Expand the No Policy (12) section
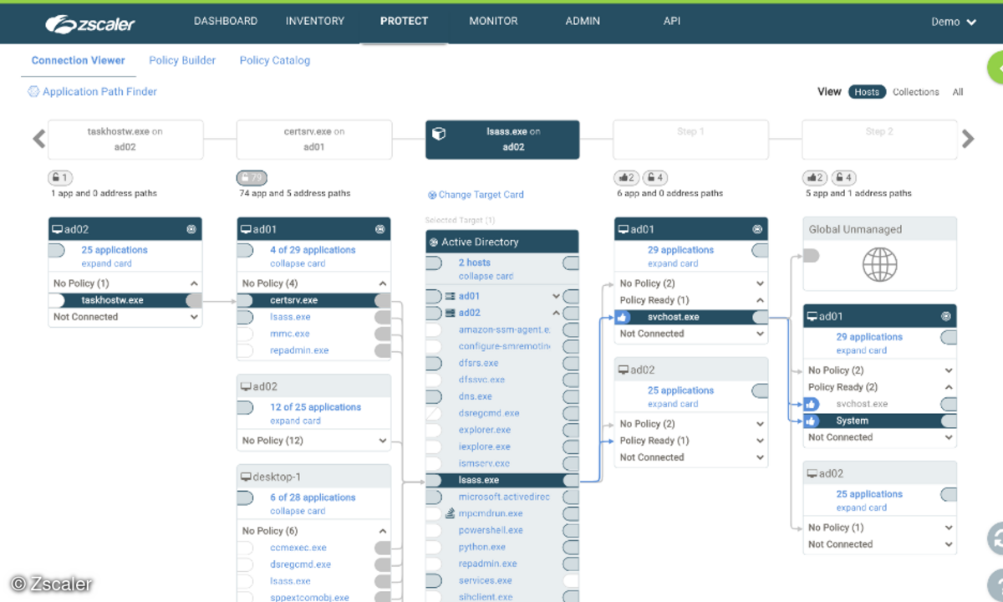The image size is (1003, 602). tap(383, 441)
